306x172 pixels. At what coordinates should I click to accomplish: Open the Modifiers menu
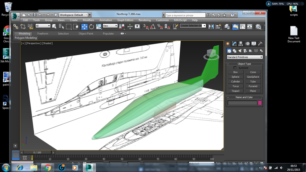point(88,20)
